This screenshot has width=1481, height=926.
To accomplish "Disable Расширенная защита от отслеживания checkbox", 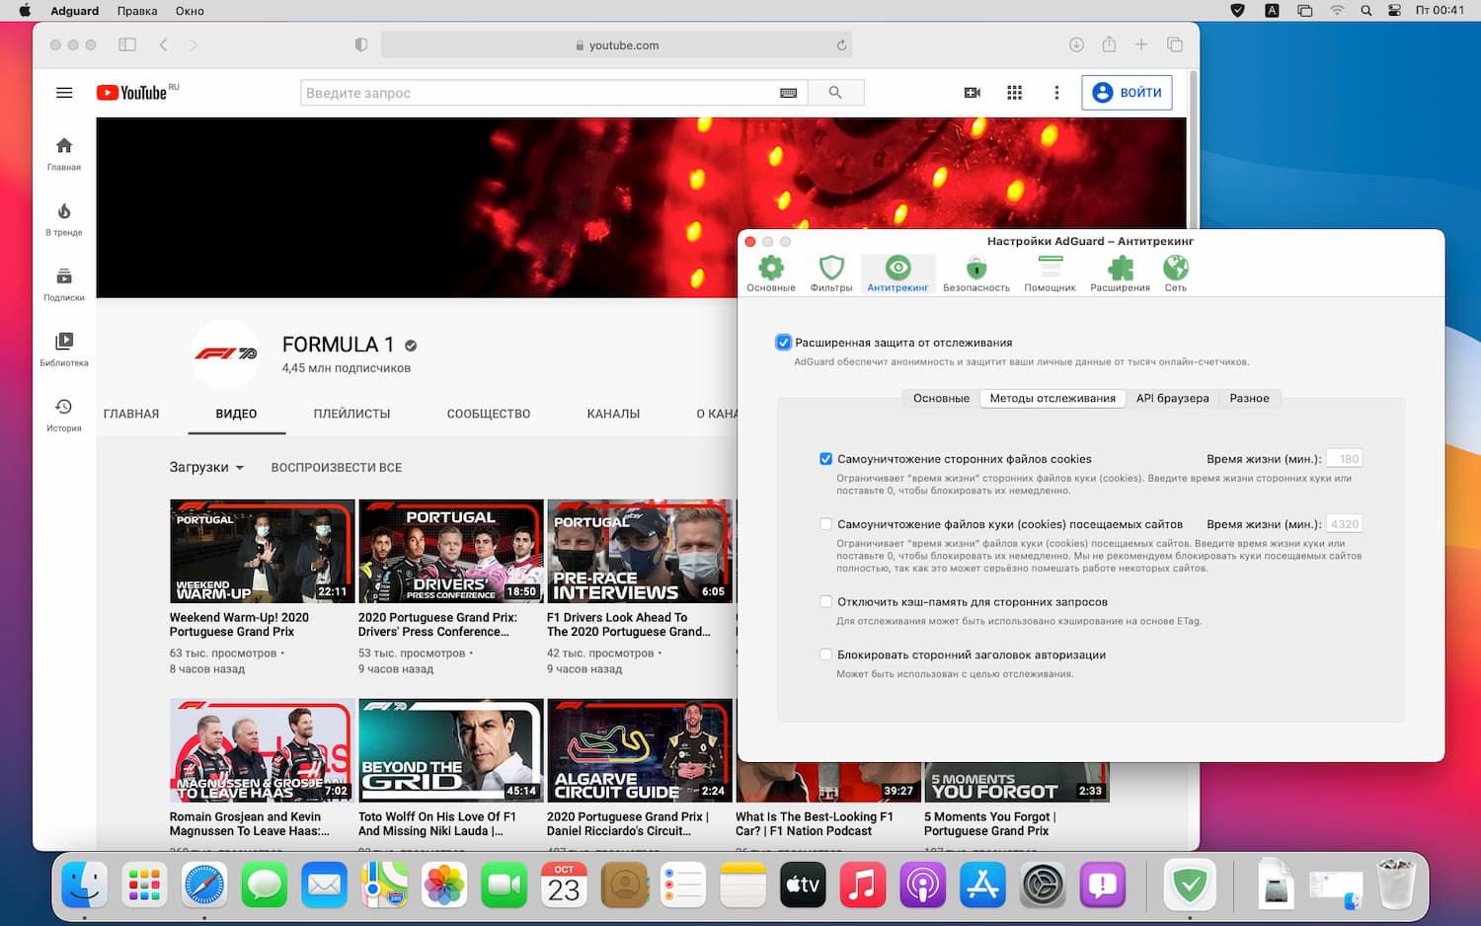I will tap(783, 342).
